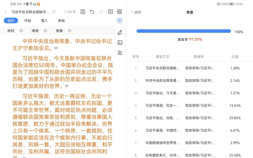Open settings gear next to 溯源
The width and height of the screenshot is (253, 158).
[45, 31]
